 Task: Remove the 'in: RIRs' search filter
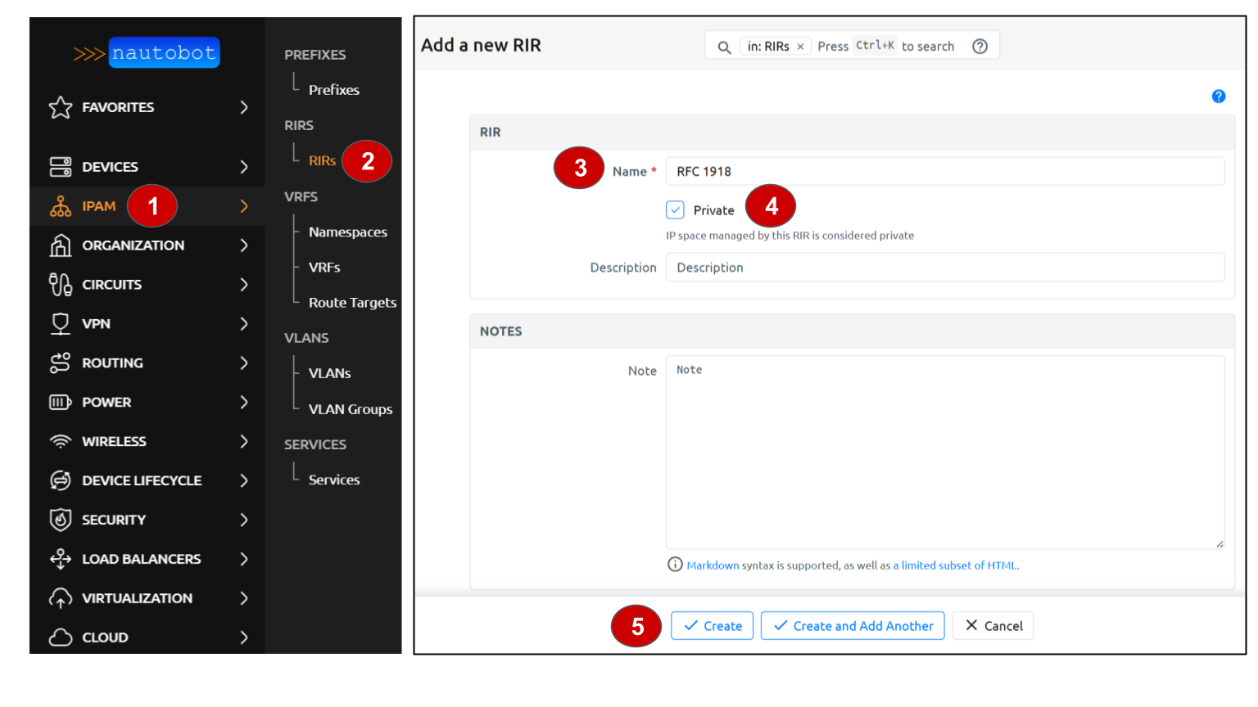[800, 47]
